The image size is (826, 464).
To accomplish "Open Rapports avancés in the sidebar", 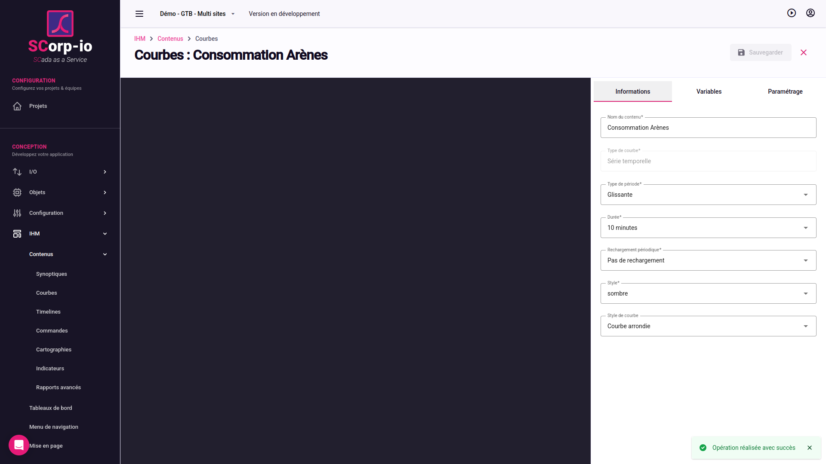I will click(x=59, y=388).
